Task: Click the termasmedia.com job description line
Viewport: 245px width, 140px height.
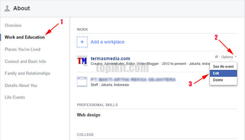Action: [x=150, y=64]
